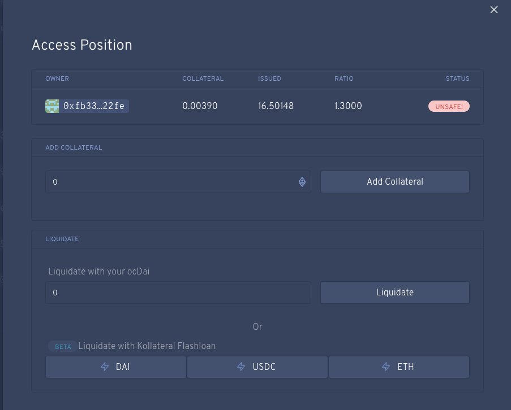Viewport: 511px width, 410px height.
Task: Click the owner's identicon avatar
Action: [52, 106]
